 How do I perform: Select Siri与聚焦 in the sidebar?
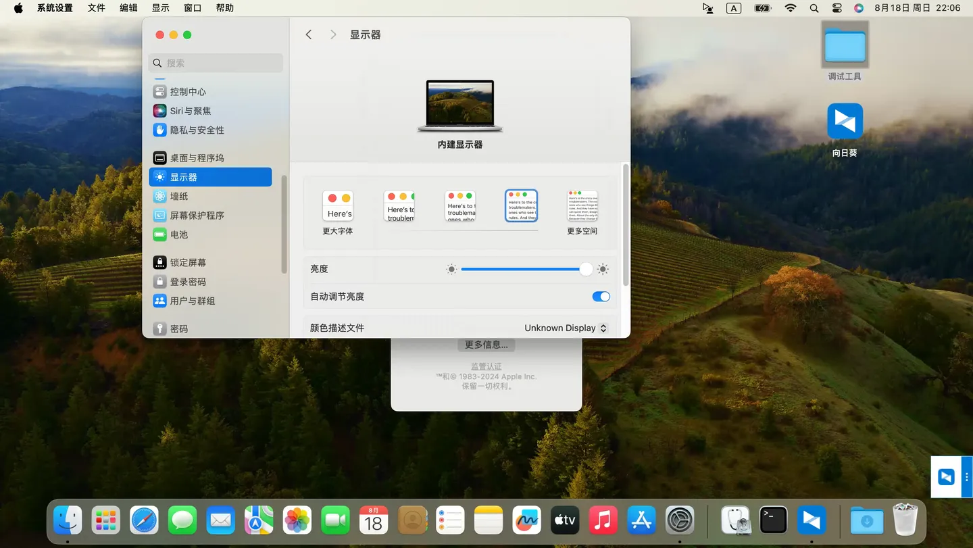(190, 111)
